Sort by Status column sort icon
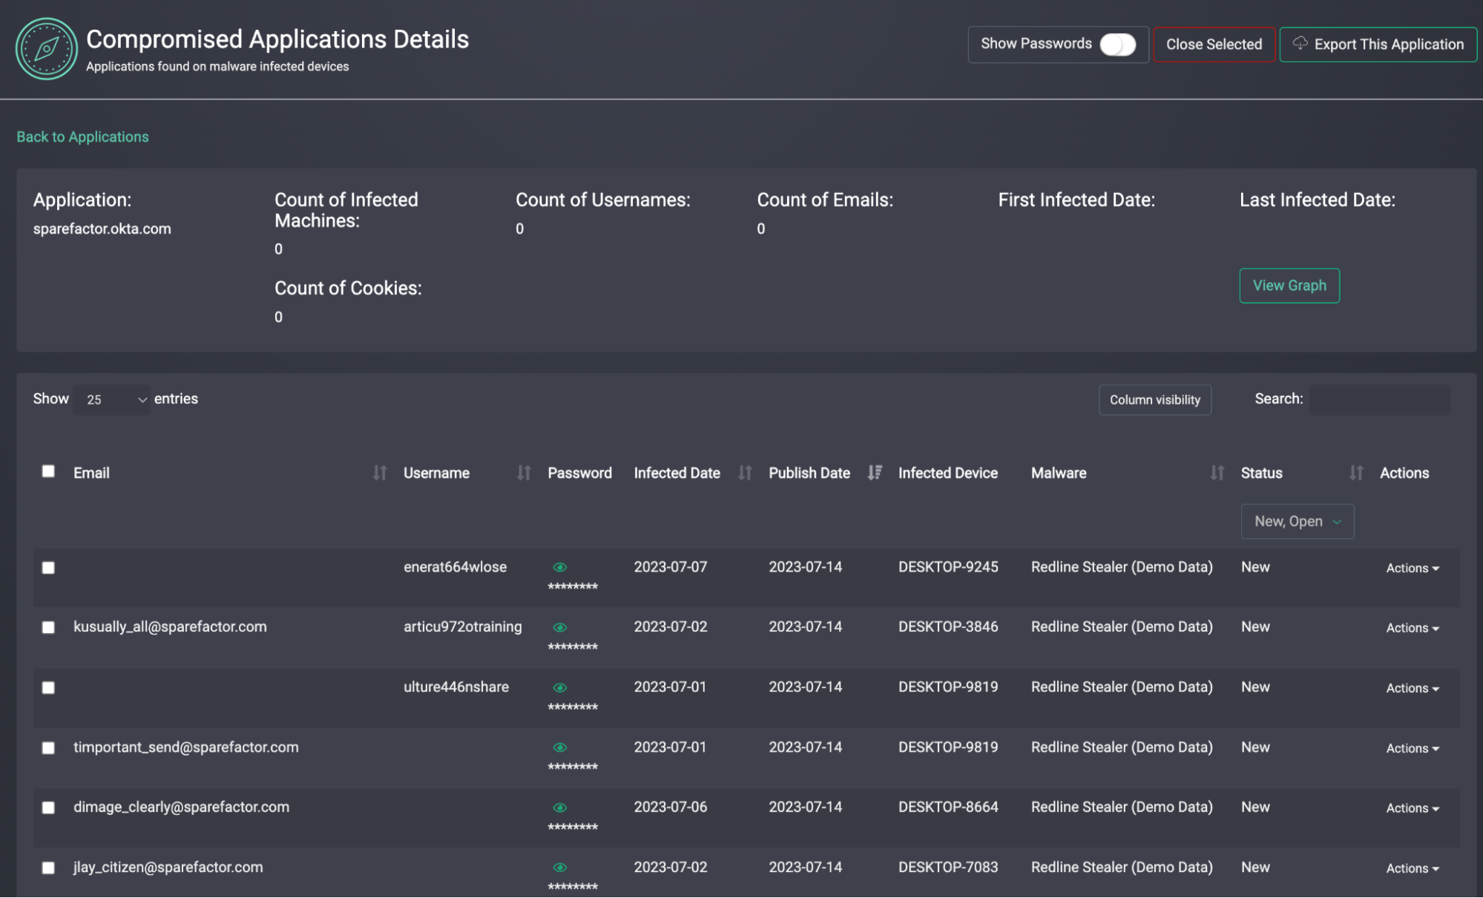This screenshot has width=1483, height=898. click(x=1355, y=473)
